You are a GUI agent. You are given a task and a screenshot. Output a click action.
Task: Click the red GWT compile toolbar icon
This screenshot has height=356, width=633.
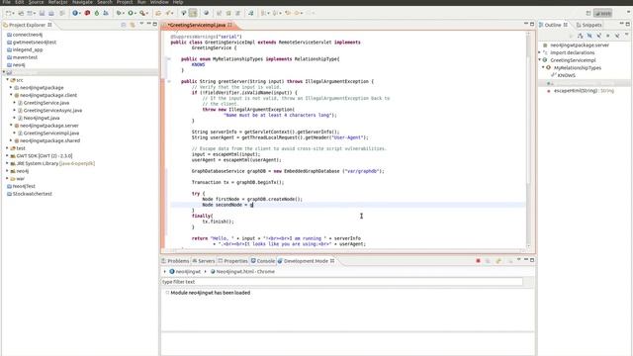[x=87, y=13]
